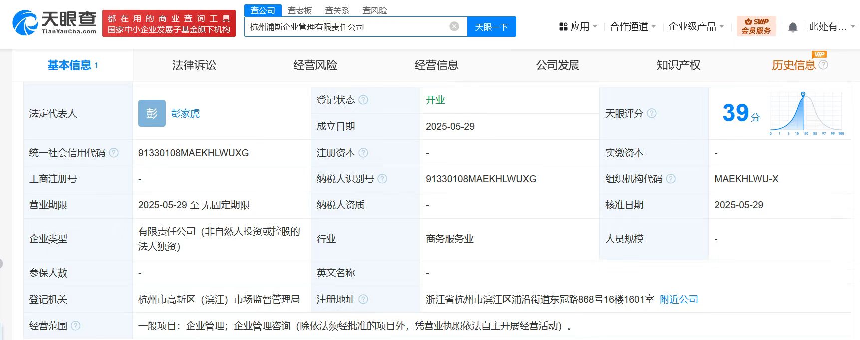Click establishment date 2025-05-29 in 成立日期 row

450,126
